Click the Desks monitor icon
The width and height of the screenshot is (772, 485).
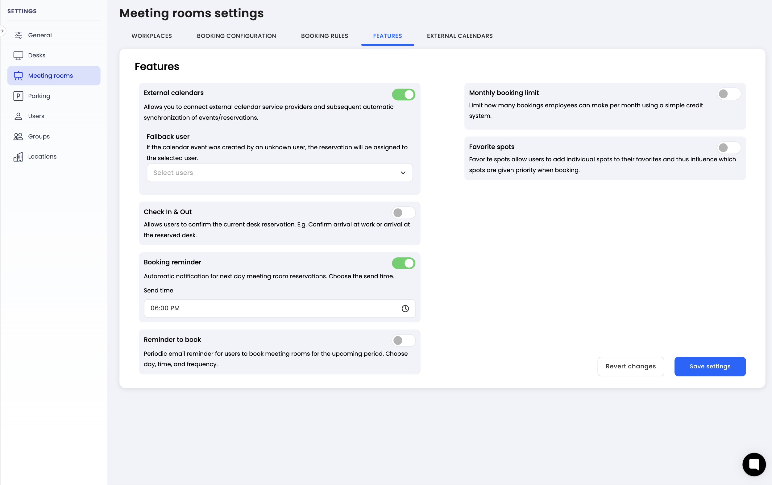(x=18, y=56)
